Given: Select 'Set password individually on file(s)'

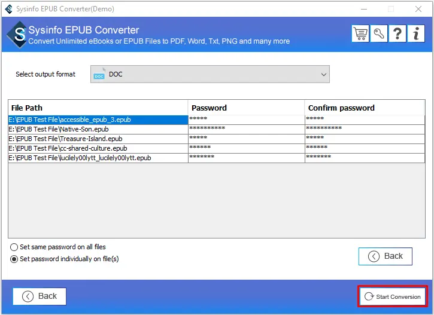Looking at the screenshot, I should [x=14, y=259].
